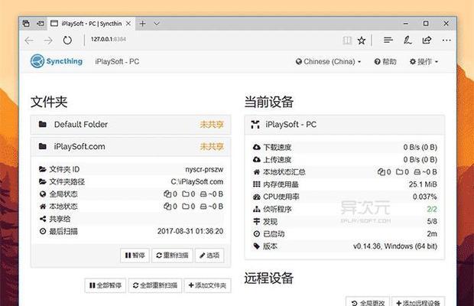Reload the page with refresh icon

click(67, 41)
